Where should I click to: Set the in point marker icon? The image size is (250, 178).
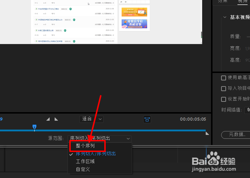tap(48, 119)
